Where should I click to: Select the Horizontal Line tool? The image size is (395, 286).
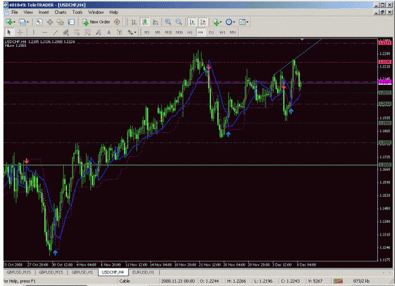pos(45,32)
